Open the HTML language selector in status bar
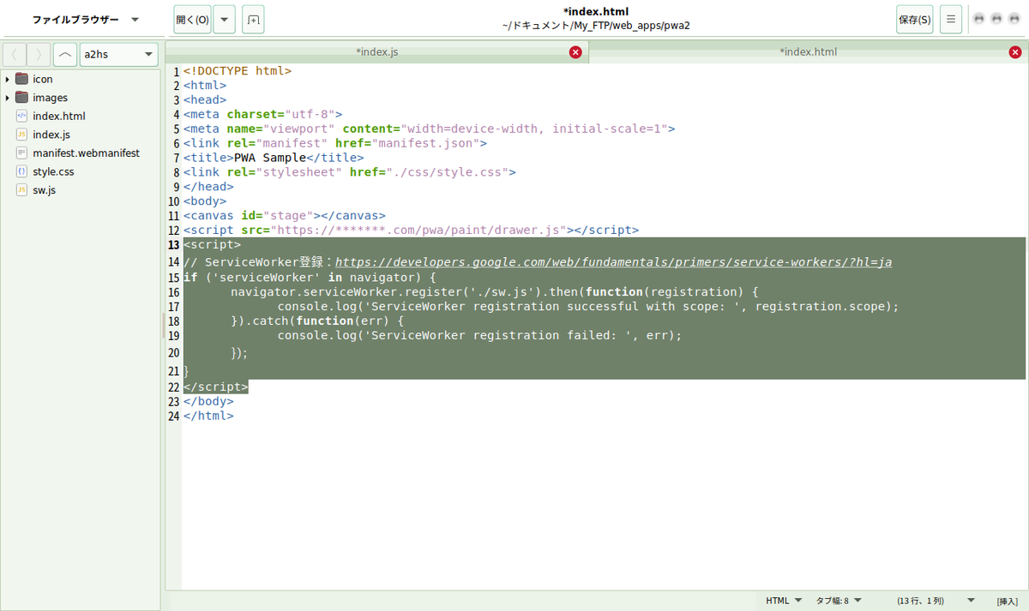 tap(784, 601)
